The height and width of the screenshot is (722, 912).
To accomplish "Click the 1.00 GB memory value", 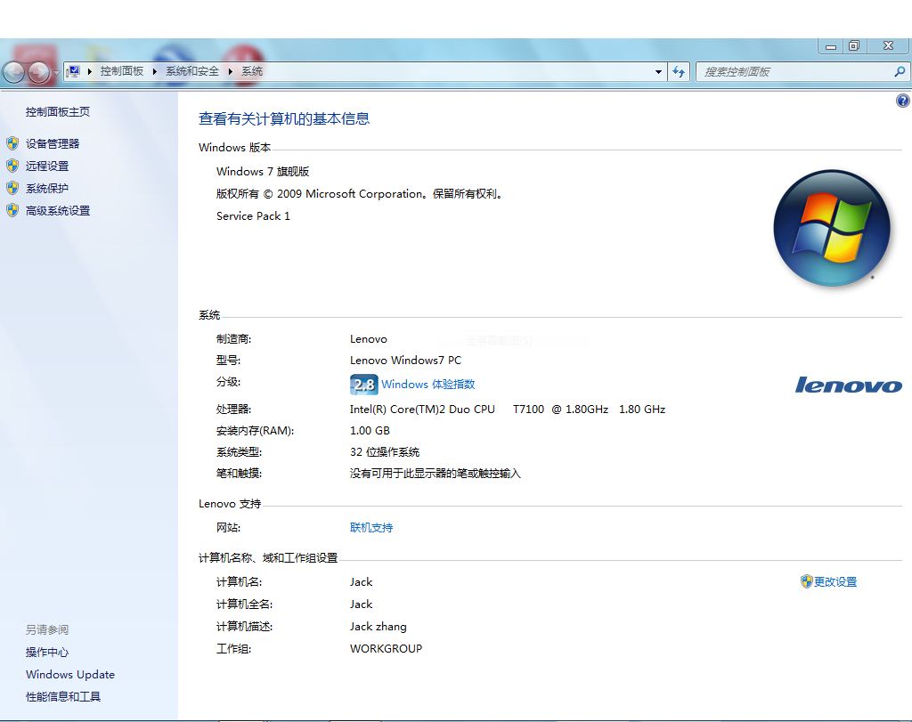I will [x=370, y=431].
